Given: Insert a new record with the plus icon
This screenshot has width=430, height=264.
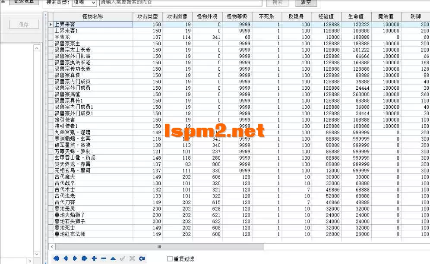Looking at the screenshot, I should click(x=94, y=258).
